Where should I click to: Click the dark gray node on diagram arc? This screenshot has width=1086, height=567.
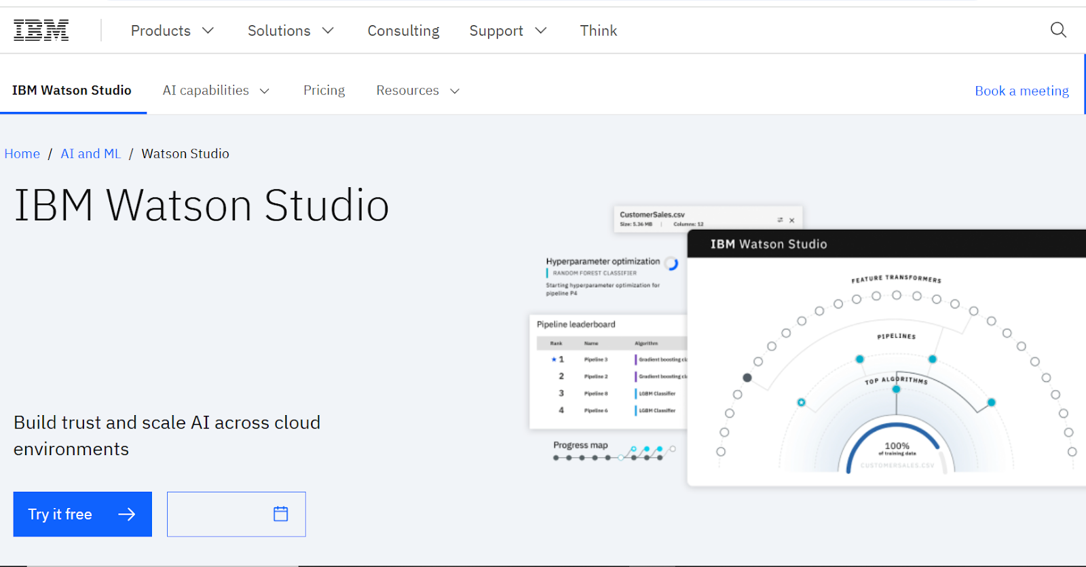747,378
